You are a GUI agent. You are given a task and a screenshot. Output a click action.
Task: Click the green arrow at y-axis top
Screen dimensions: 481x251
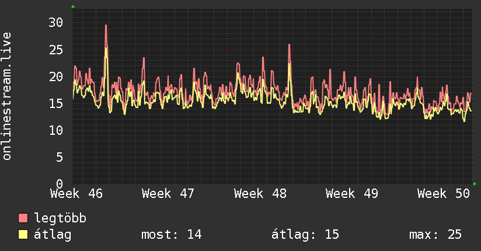[73, 6]
